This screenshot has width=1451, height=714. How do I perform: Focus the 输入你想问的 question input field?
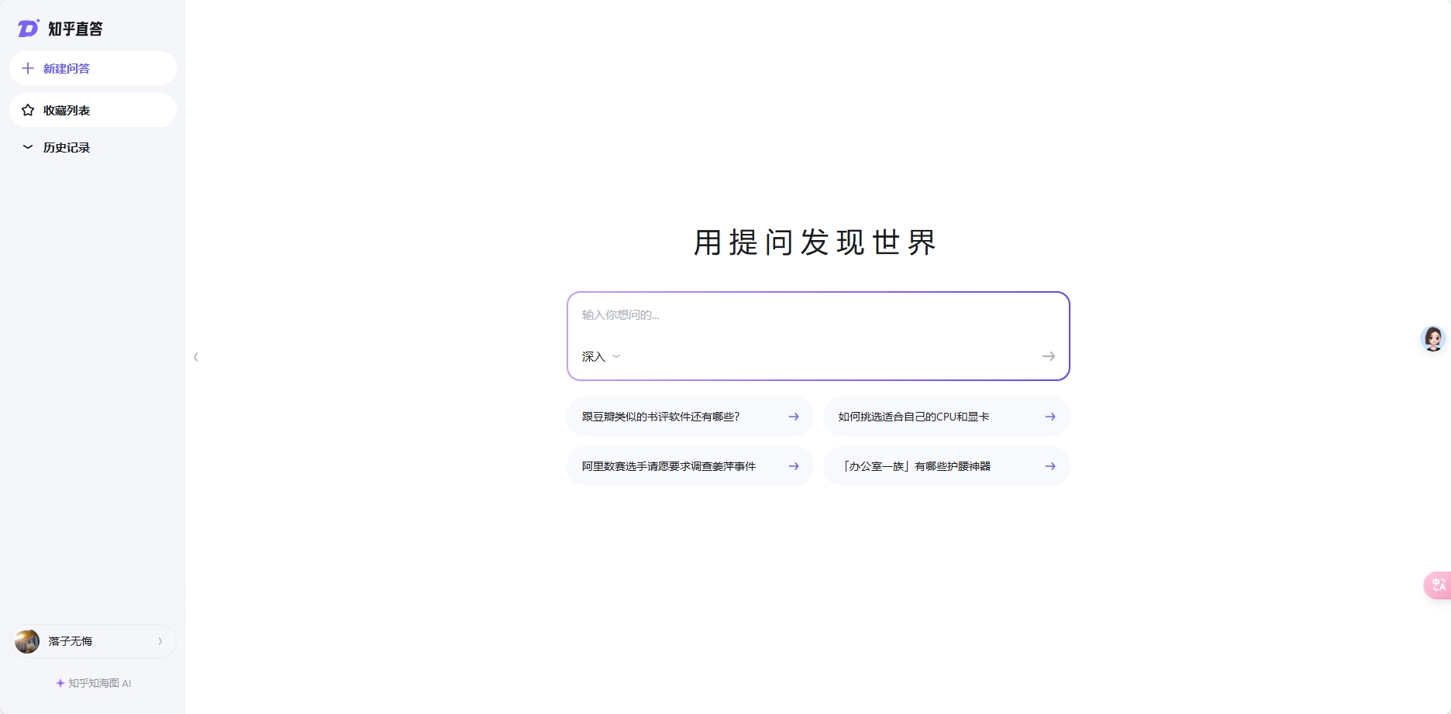tap(818, 315)
